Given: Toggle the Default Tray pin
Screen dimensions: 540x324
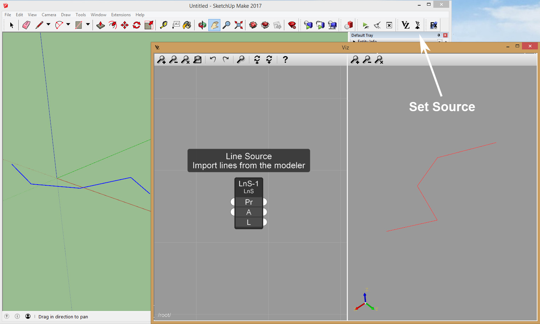Looking at the screenshot, I should pyautogui.click(x=439, y=35).
